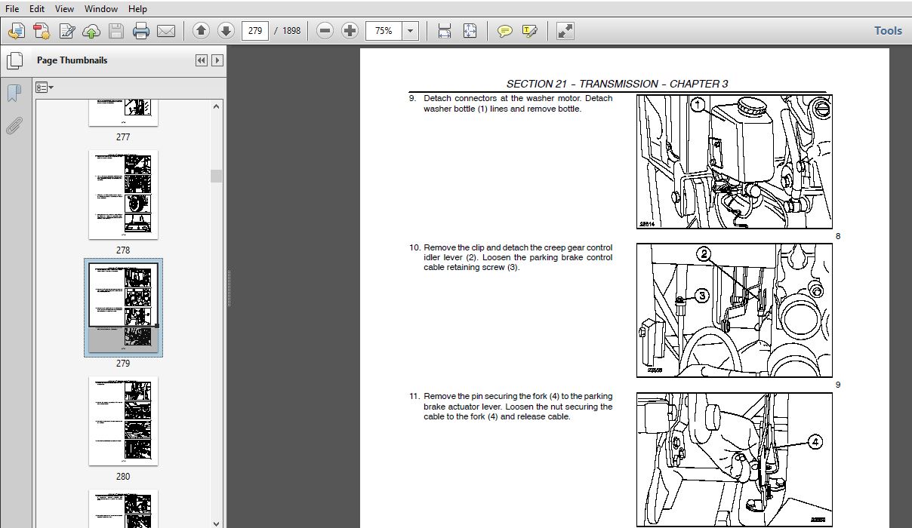Click the heading "SECTION 21 - TRANSMISSION - CHAPTER 3"
This screenshot has width=912, height=528.
click(x=617, y=84)
